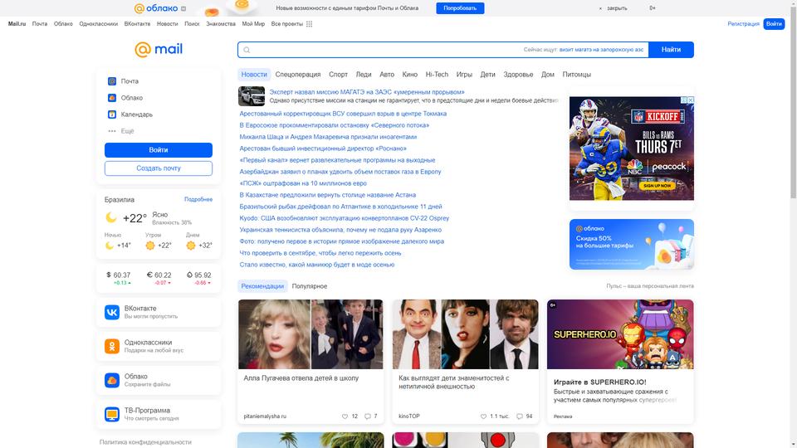Open the Календарь icon in sidebar
This screenshot has height=448, width=797.
112,114
